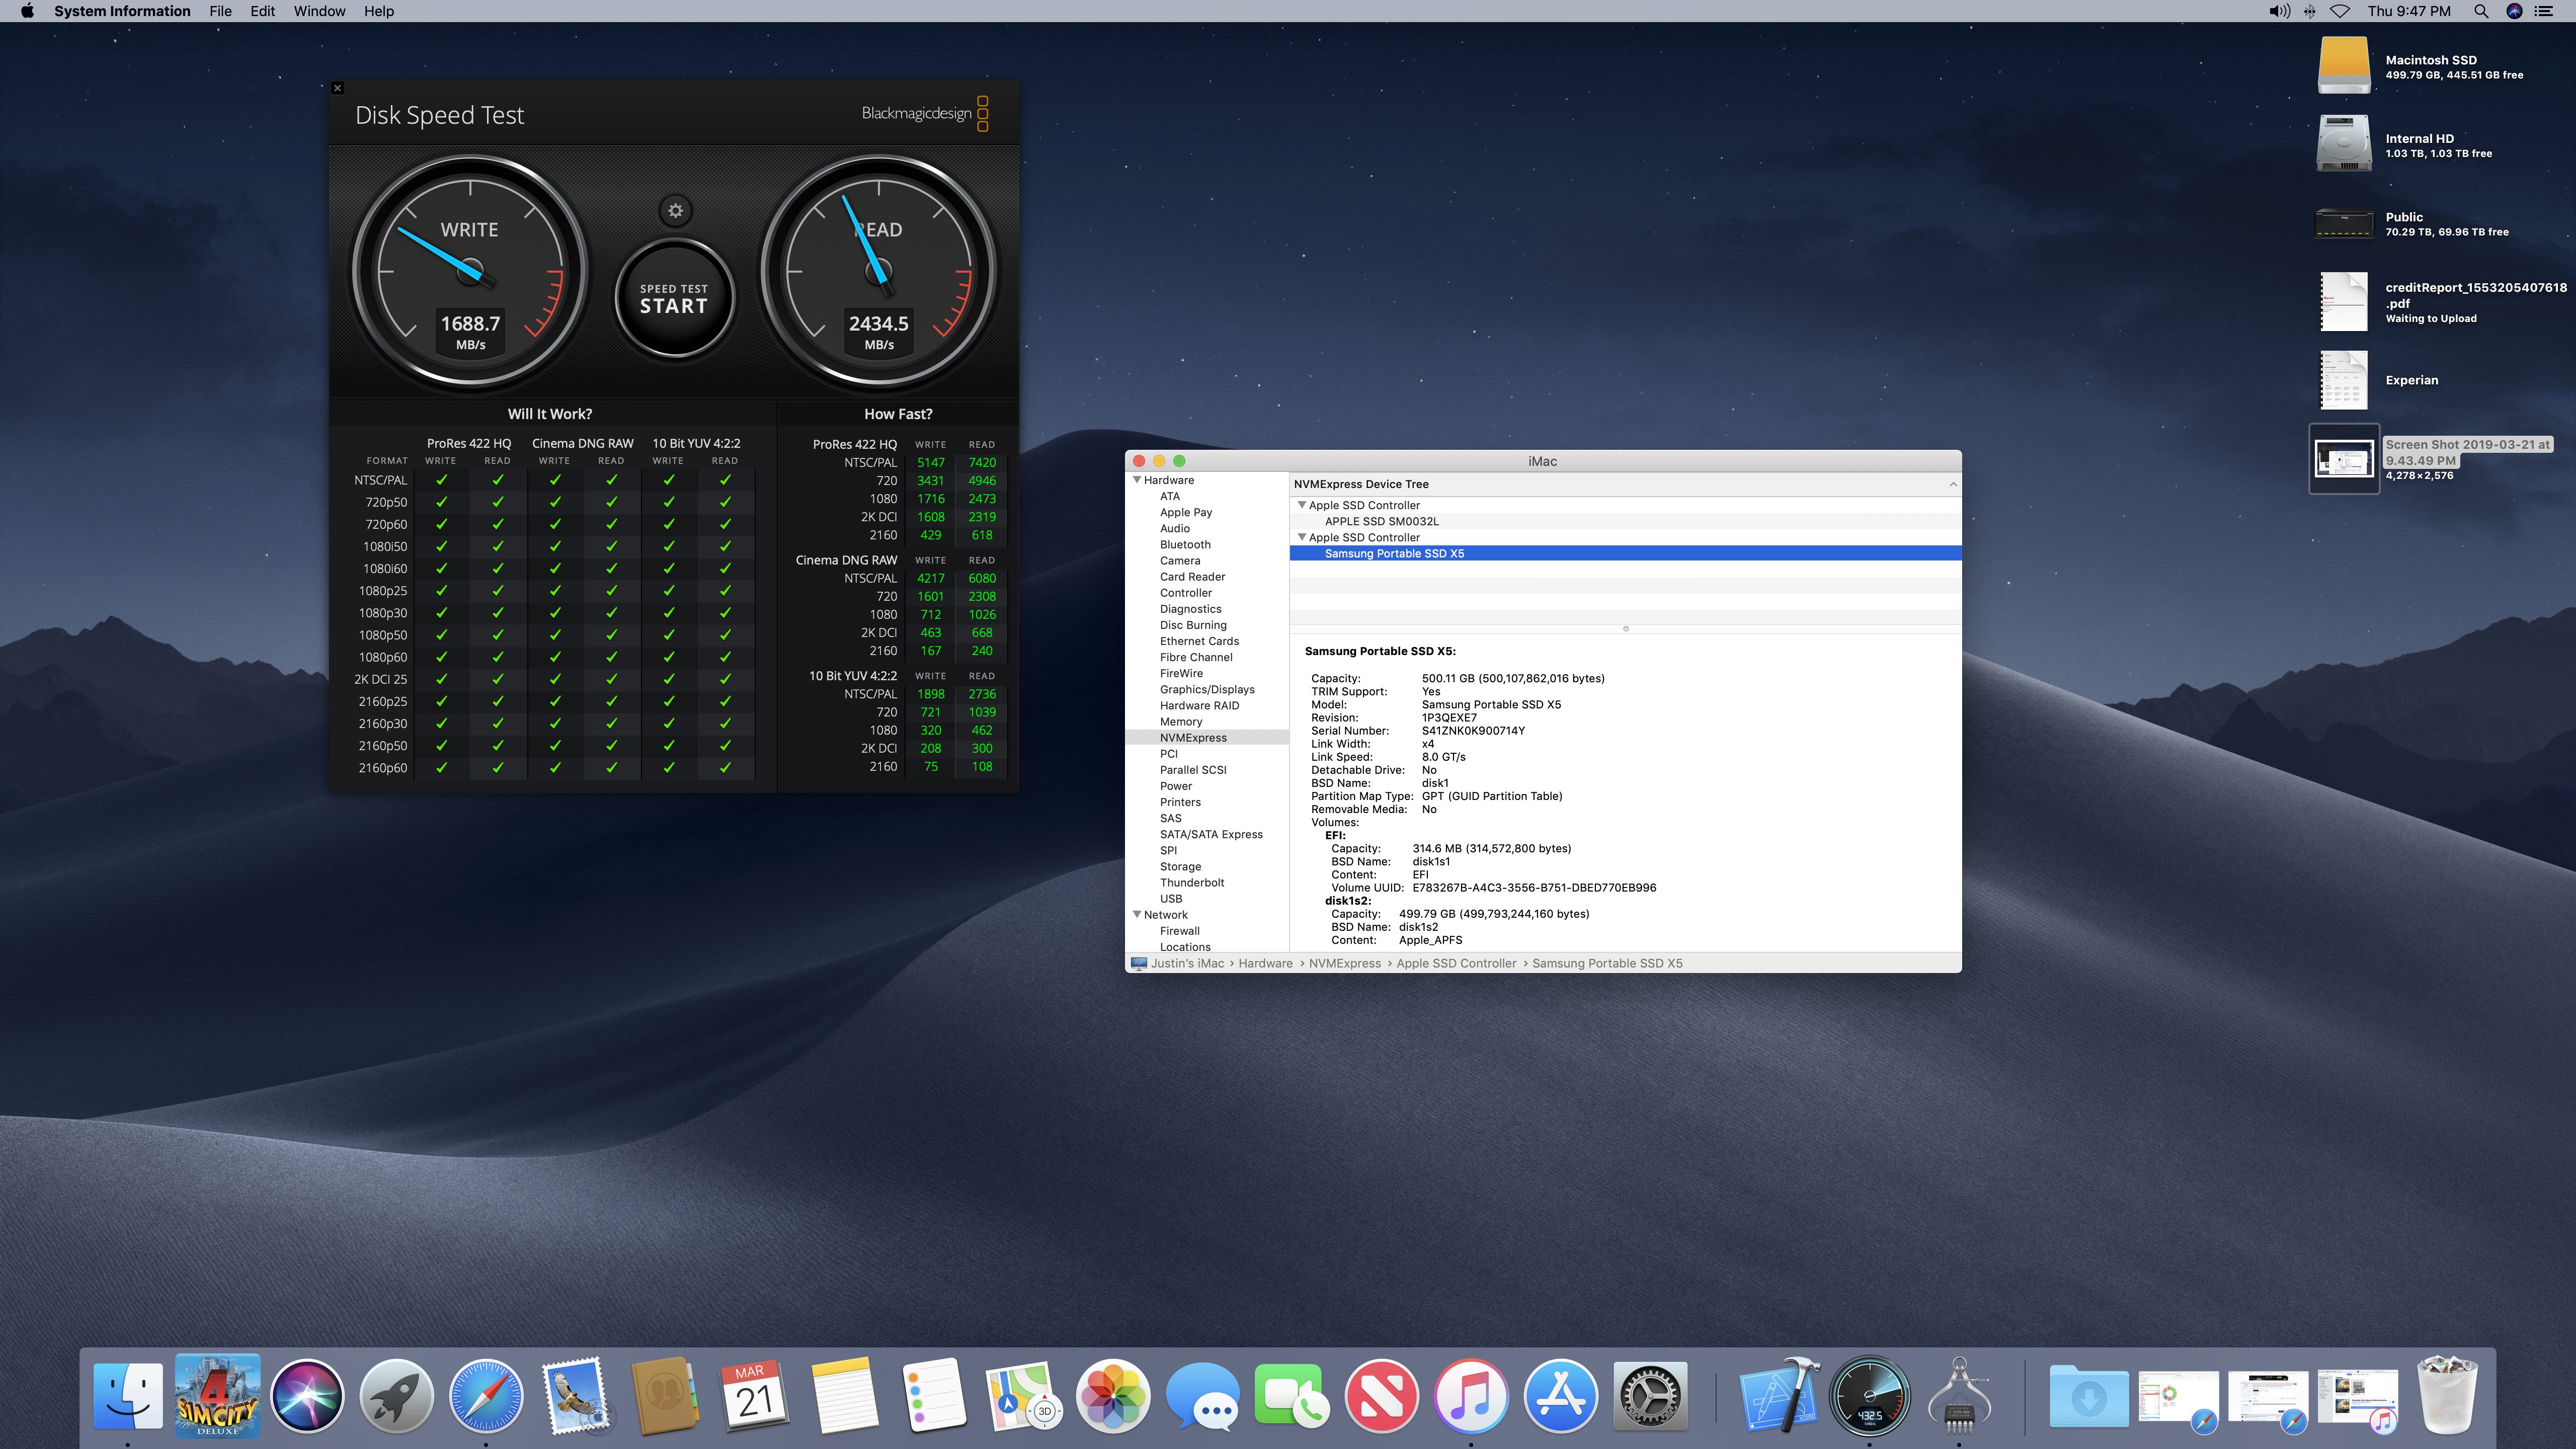
Task: Open Notification Center in menu bar
Action: tap(2543, 11)
